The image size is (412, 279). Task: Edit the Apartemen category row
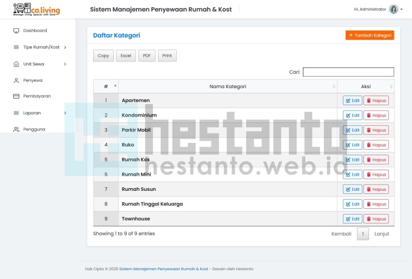point(352,101)
